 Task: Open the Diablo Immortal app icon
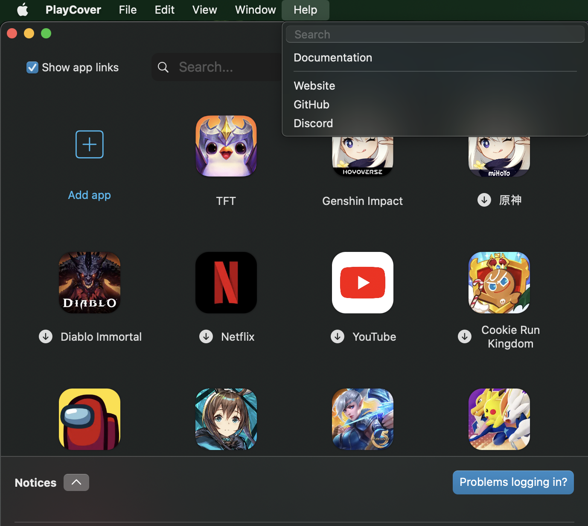click(x=90, y=283)
